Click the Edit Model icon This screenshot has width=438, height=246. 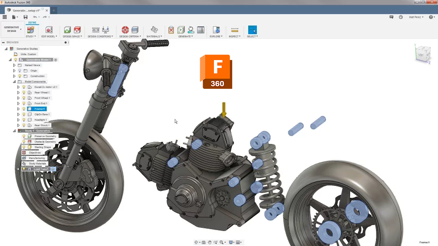[49, 30]
